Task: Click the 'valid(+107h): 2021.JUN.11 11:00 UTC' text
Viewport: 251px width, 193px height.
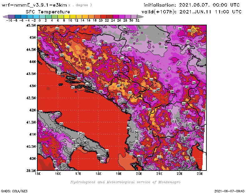Action: tap(191, 12)
